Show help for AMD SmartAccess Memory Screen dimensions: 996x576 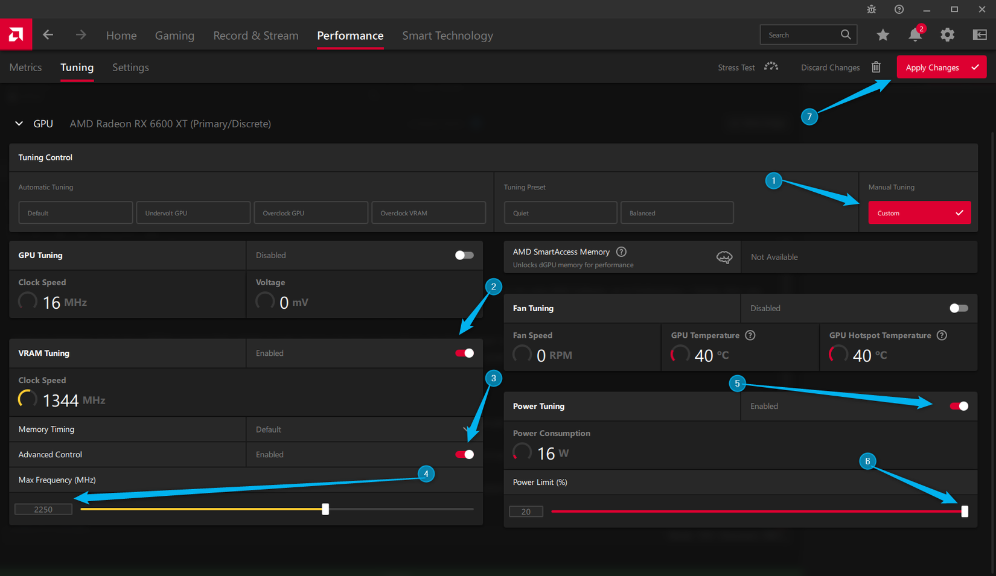pyautogui.click(x=621, y=252)
